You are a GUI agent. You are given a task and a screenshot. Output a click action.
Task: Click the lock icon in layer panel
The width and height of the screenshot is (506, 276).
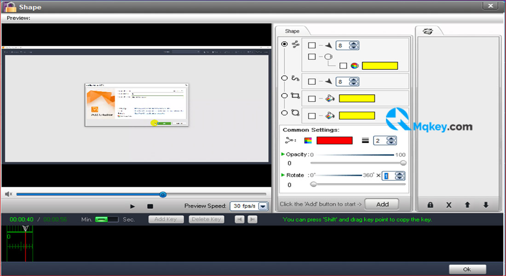click(430, 205)
